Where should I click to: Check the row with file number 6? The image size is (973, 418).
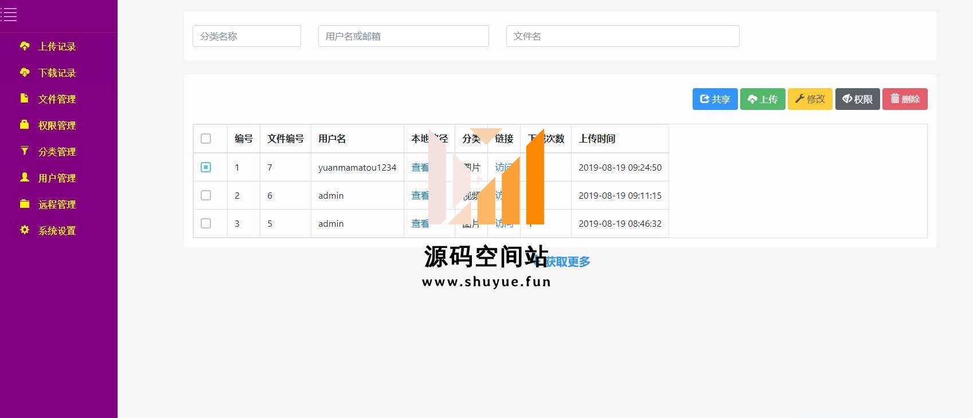[206, 195]
